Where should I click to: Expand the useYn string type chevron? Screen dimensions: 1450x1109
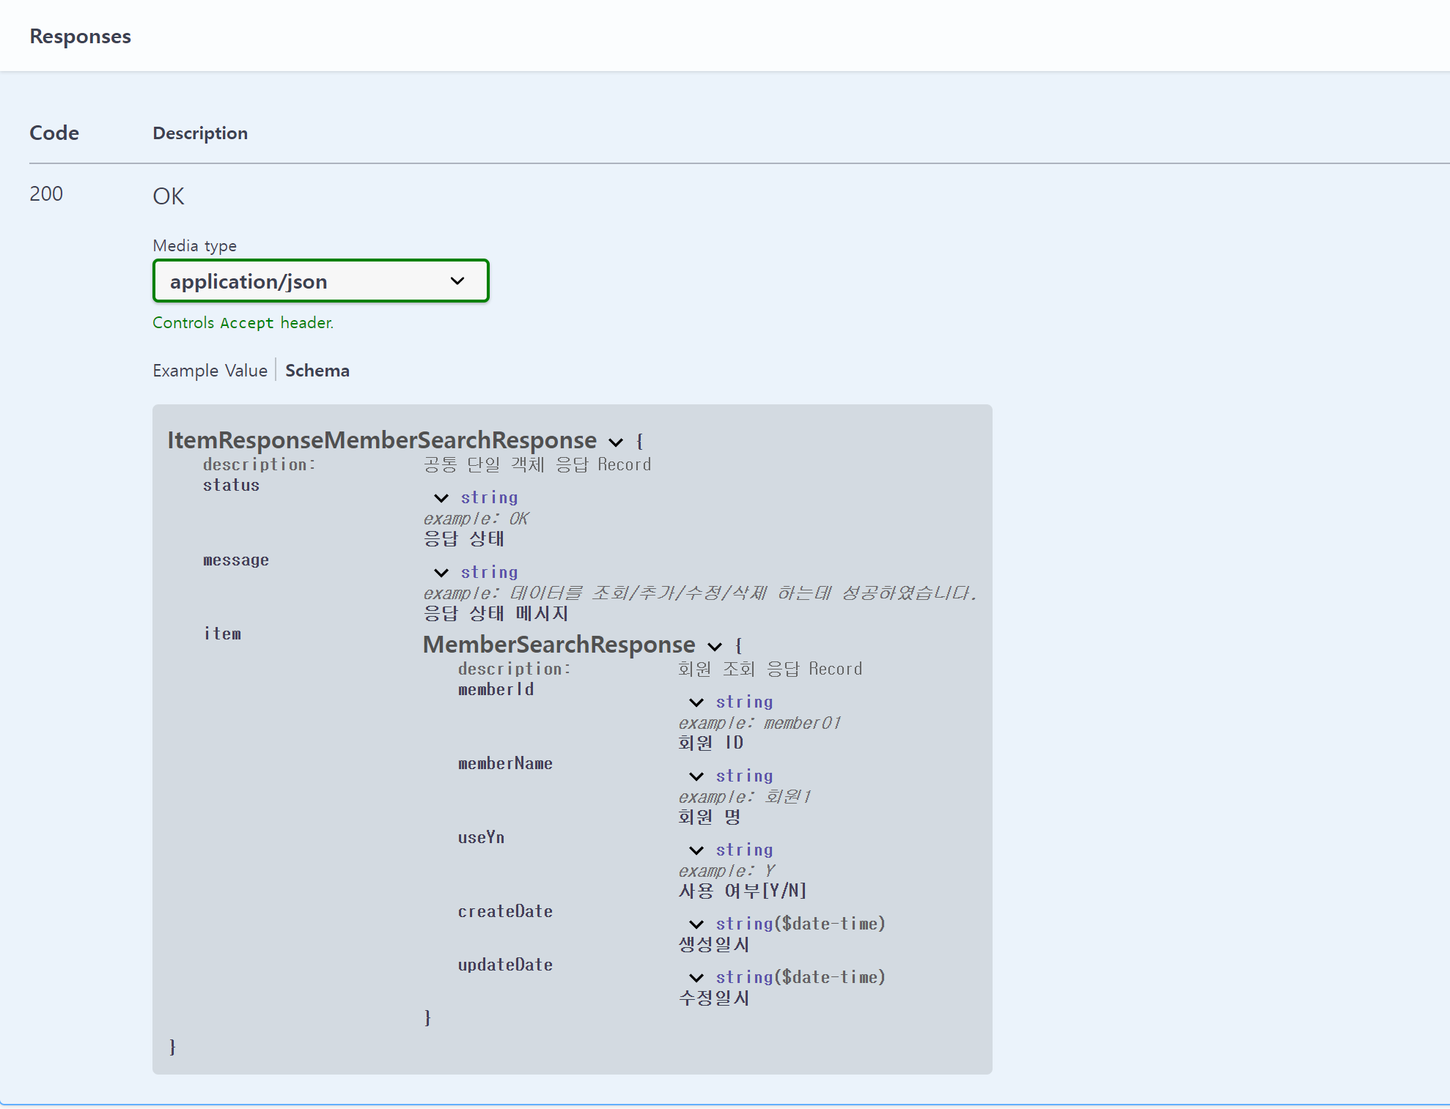[x=696, y=850]
